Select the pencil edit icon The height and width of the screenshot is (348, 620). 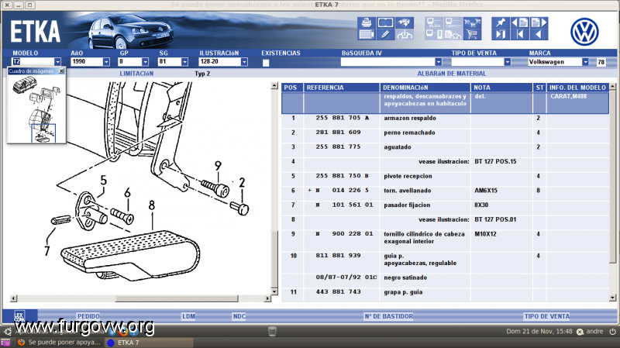click(x=385, y=34)
